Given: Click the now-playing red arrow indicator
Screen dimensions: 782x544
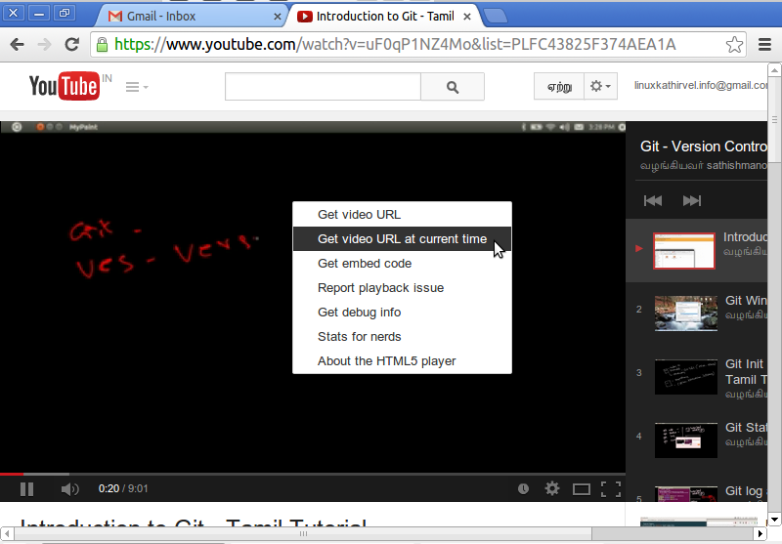Looking at the screenshot, I should [639, 248].
